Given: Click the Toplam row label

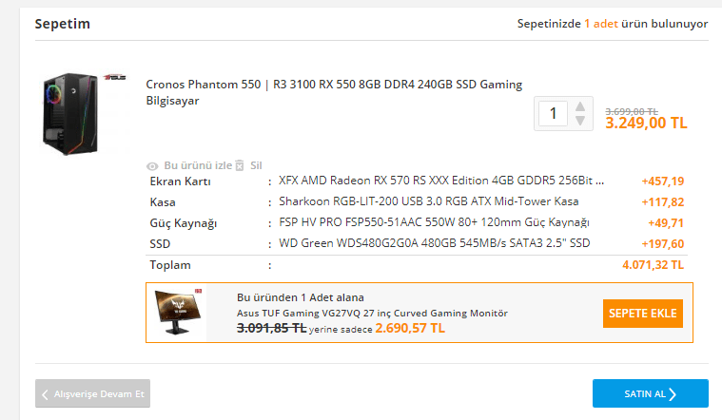Looking at the screenshot, I should coord(170,265).
